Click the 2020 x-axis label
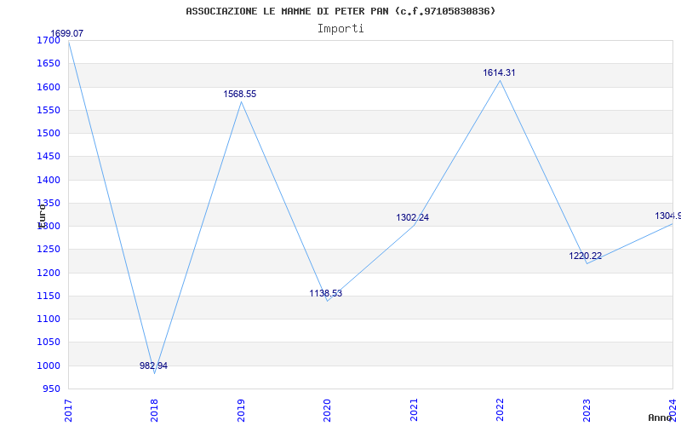Screen dimensions: 681x426 pos(327,411)
